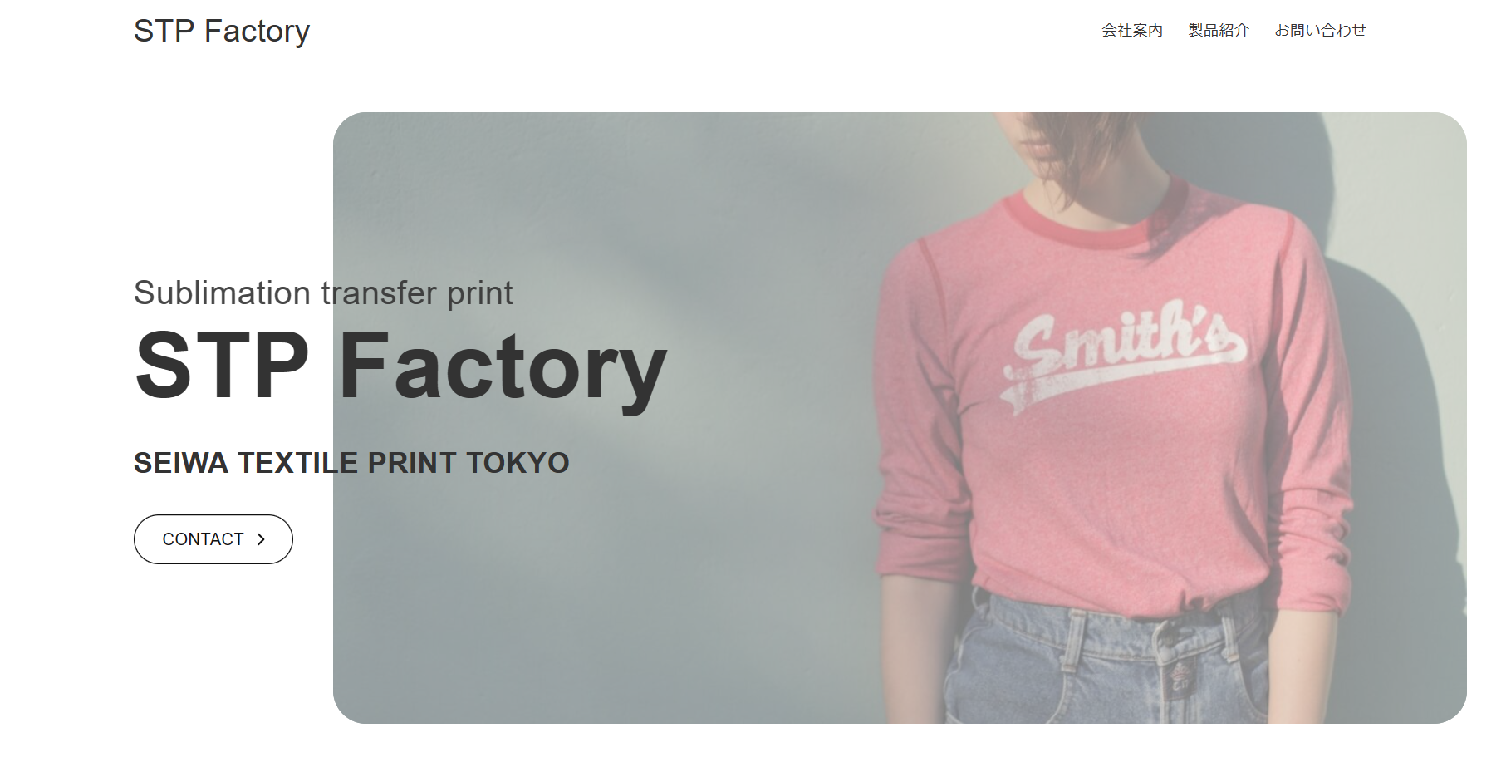The image size is (1506, 772).
Task: Click the word Factory in header logo
Action: pyautogui.click(x=257, y=31)
